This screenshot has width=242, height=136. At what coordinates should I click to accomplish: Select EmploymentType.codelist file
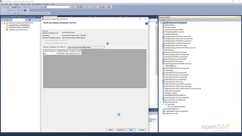[174, 29]
